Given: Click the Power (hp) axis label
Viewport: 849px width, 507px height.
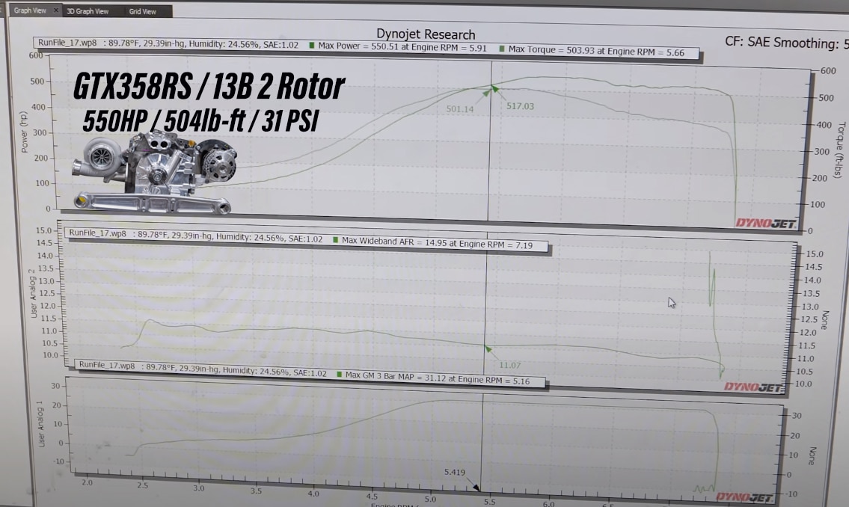Looking at the screenshot, I should [x=25, y=132].
